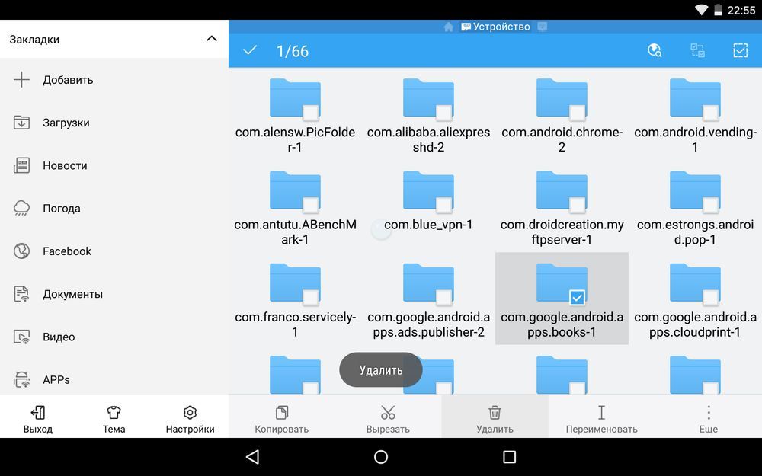Open Погода bookmark
The width and height of the screenshot is (762, 476).
(114, 209)
